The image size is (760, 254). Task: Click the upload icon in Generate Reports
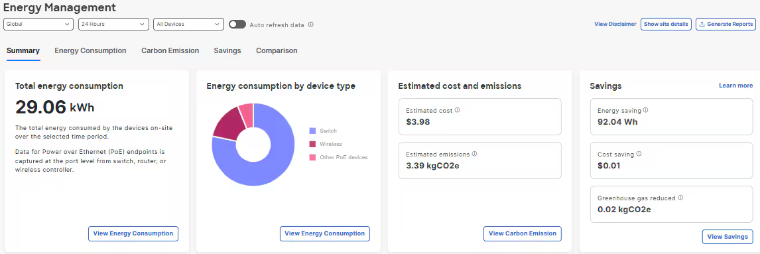point(702,25)
